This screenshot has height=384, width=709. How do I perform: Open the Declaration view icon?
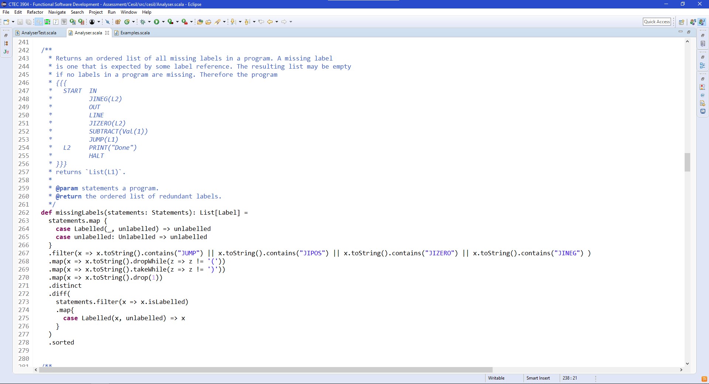[x=703, y=103]
